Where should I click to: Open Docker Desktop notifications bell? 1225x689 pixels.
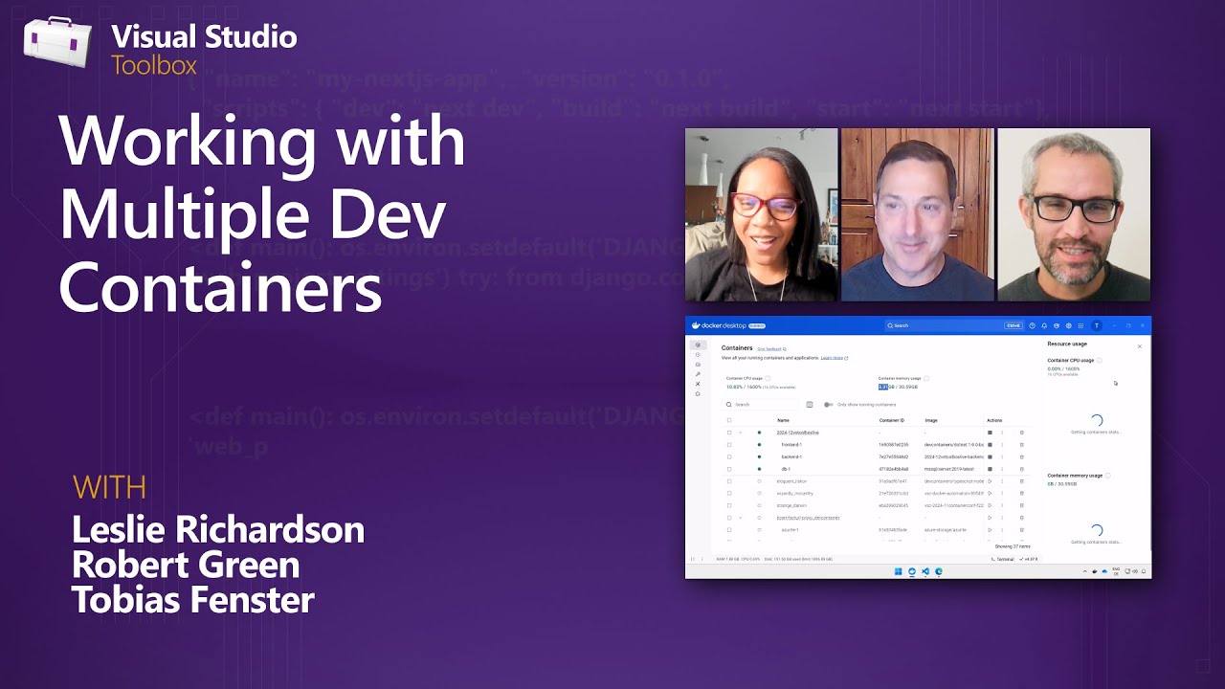coord(1044,325)
